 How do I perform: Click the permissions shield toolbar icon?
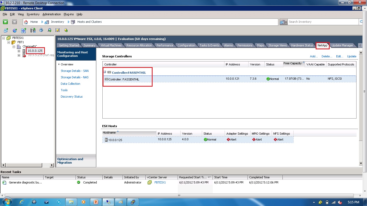[57, 30]
